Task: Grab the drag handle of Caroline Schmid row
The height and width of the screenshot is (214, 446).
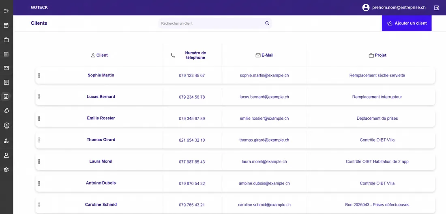Action: click(x=39, y=205)
